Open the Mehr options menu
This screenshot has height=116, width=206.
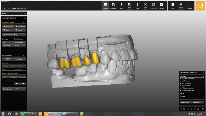173,6
